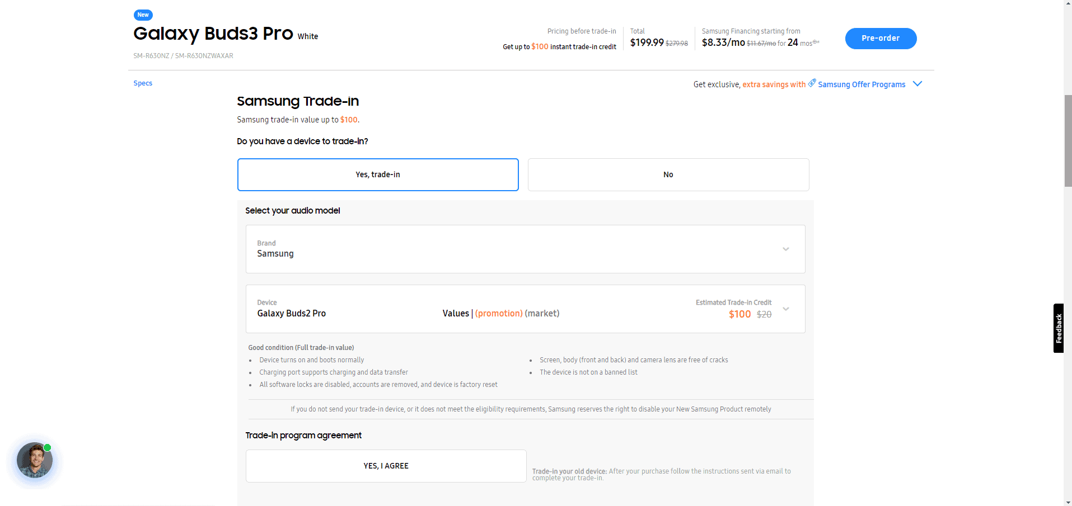Viewport: 1072px width, 506px height.
Task: Open the live chat assistant avatar
Action: coord(35,460)
